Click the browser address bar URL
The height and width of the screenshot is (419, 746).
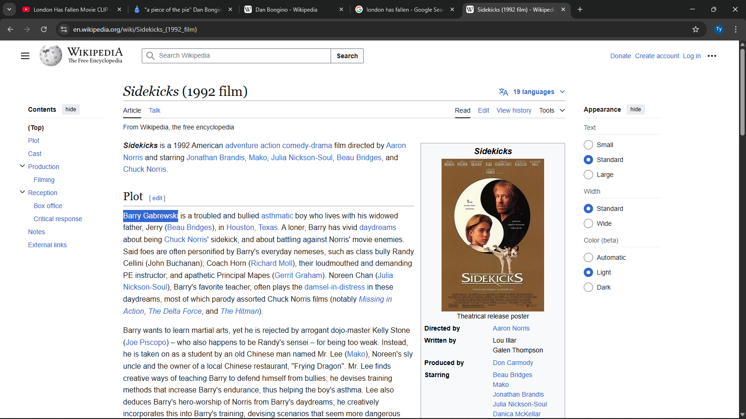click(x=135, y=29)
